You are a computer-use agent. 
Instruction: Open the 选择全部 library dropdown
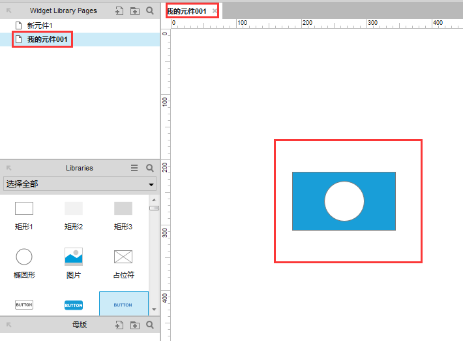point(80,184)
